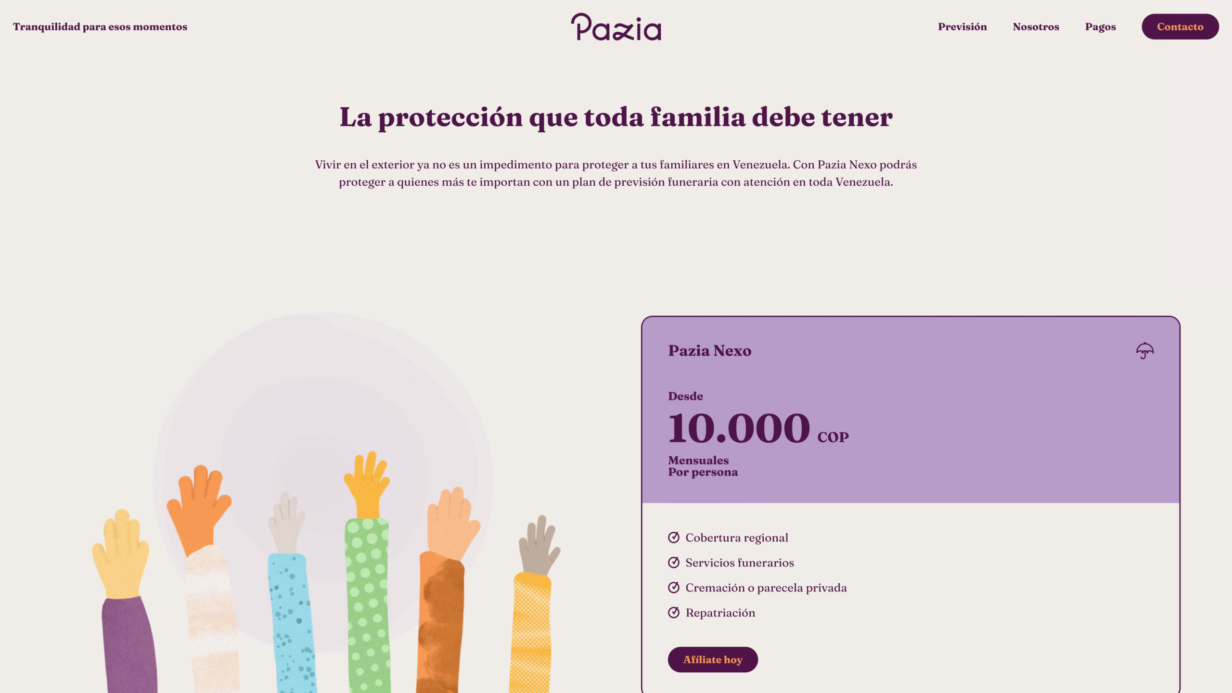Click the umbrella icon in Pazia Nexo card
Image resolution: width=1232 pixels, height=693 pixels.
[1145, 350]
